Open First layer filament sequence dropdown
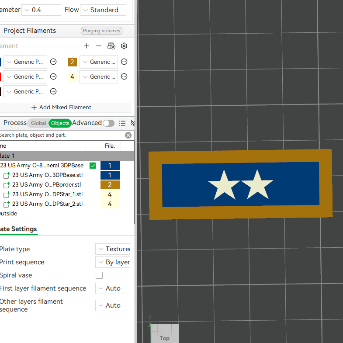The height and width of the screenshot is (343, 343). (x=113, y=288)
